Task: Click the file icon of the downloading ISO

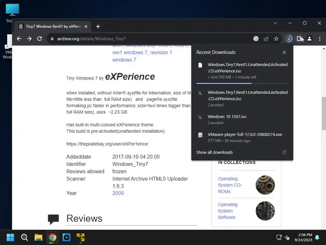Action: click(200, 65)
